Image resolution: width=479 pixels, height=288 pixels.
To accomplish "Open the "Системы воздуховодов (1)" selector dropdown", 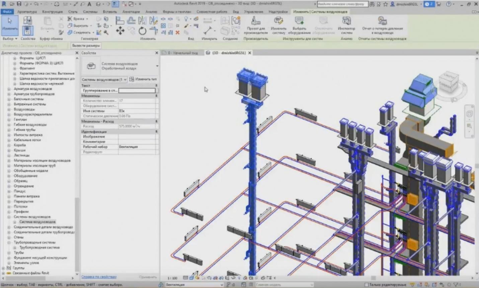I will click(x=126, y=79).
